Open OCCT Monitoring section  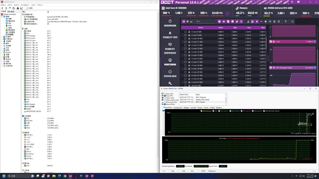point(170,62)
